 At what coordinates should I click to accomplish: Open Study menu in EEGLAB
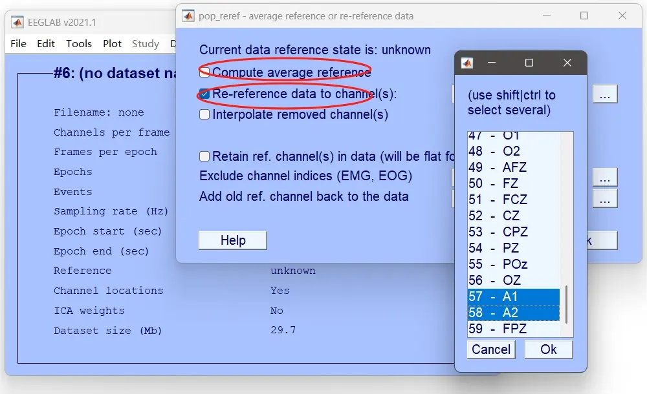146,44
